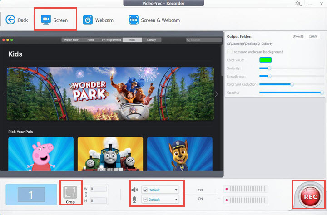Pick the green Color Value swatch
Image resolution: width=327 pixels, height=215 pixels.
pyautogui.click(x=265, y=60)
